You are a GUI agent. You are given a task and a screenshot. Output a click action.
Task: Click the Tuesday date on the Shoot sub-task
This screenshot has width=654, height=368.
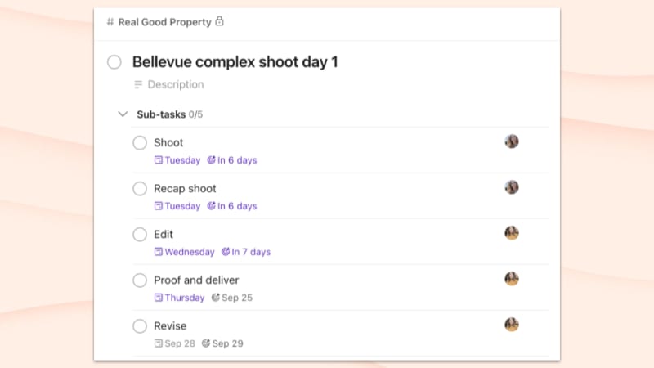click(177, 160)
